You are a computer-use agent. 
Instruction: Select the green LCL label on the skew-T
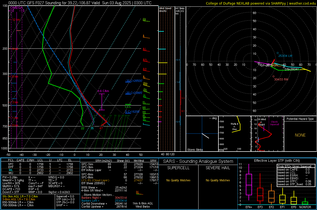(128, 106)
